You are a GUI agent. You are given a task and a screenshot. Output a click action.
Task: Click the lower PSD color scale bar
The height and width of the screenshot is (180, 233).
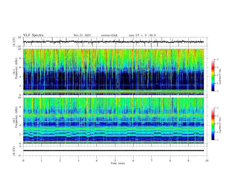tap(213, 124)
